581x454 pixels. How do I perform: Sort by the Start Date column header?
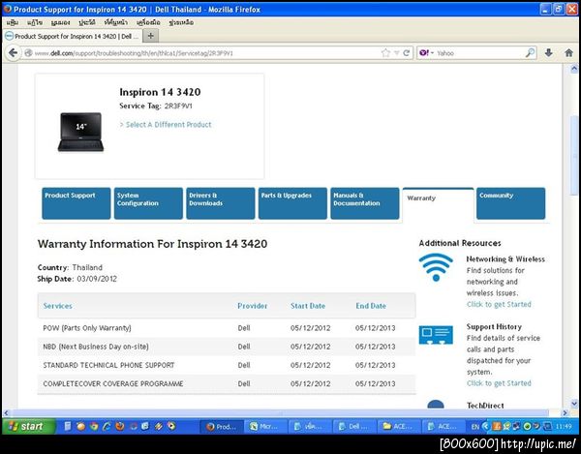click(308, 306)
